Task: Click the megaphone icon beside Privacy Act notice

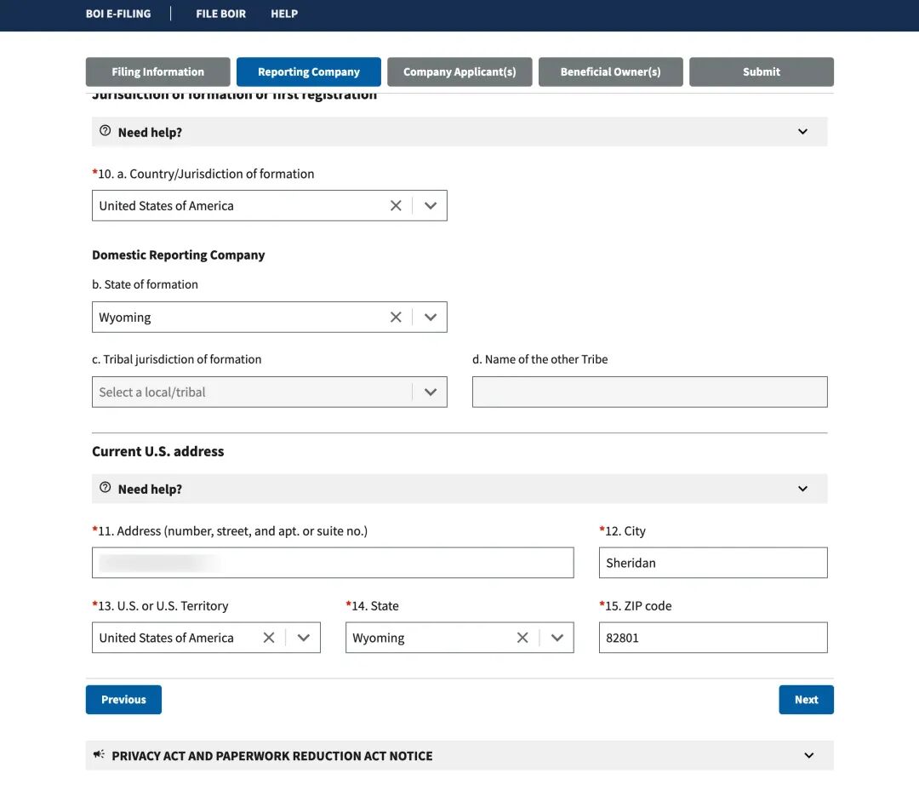Action: 100,755
